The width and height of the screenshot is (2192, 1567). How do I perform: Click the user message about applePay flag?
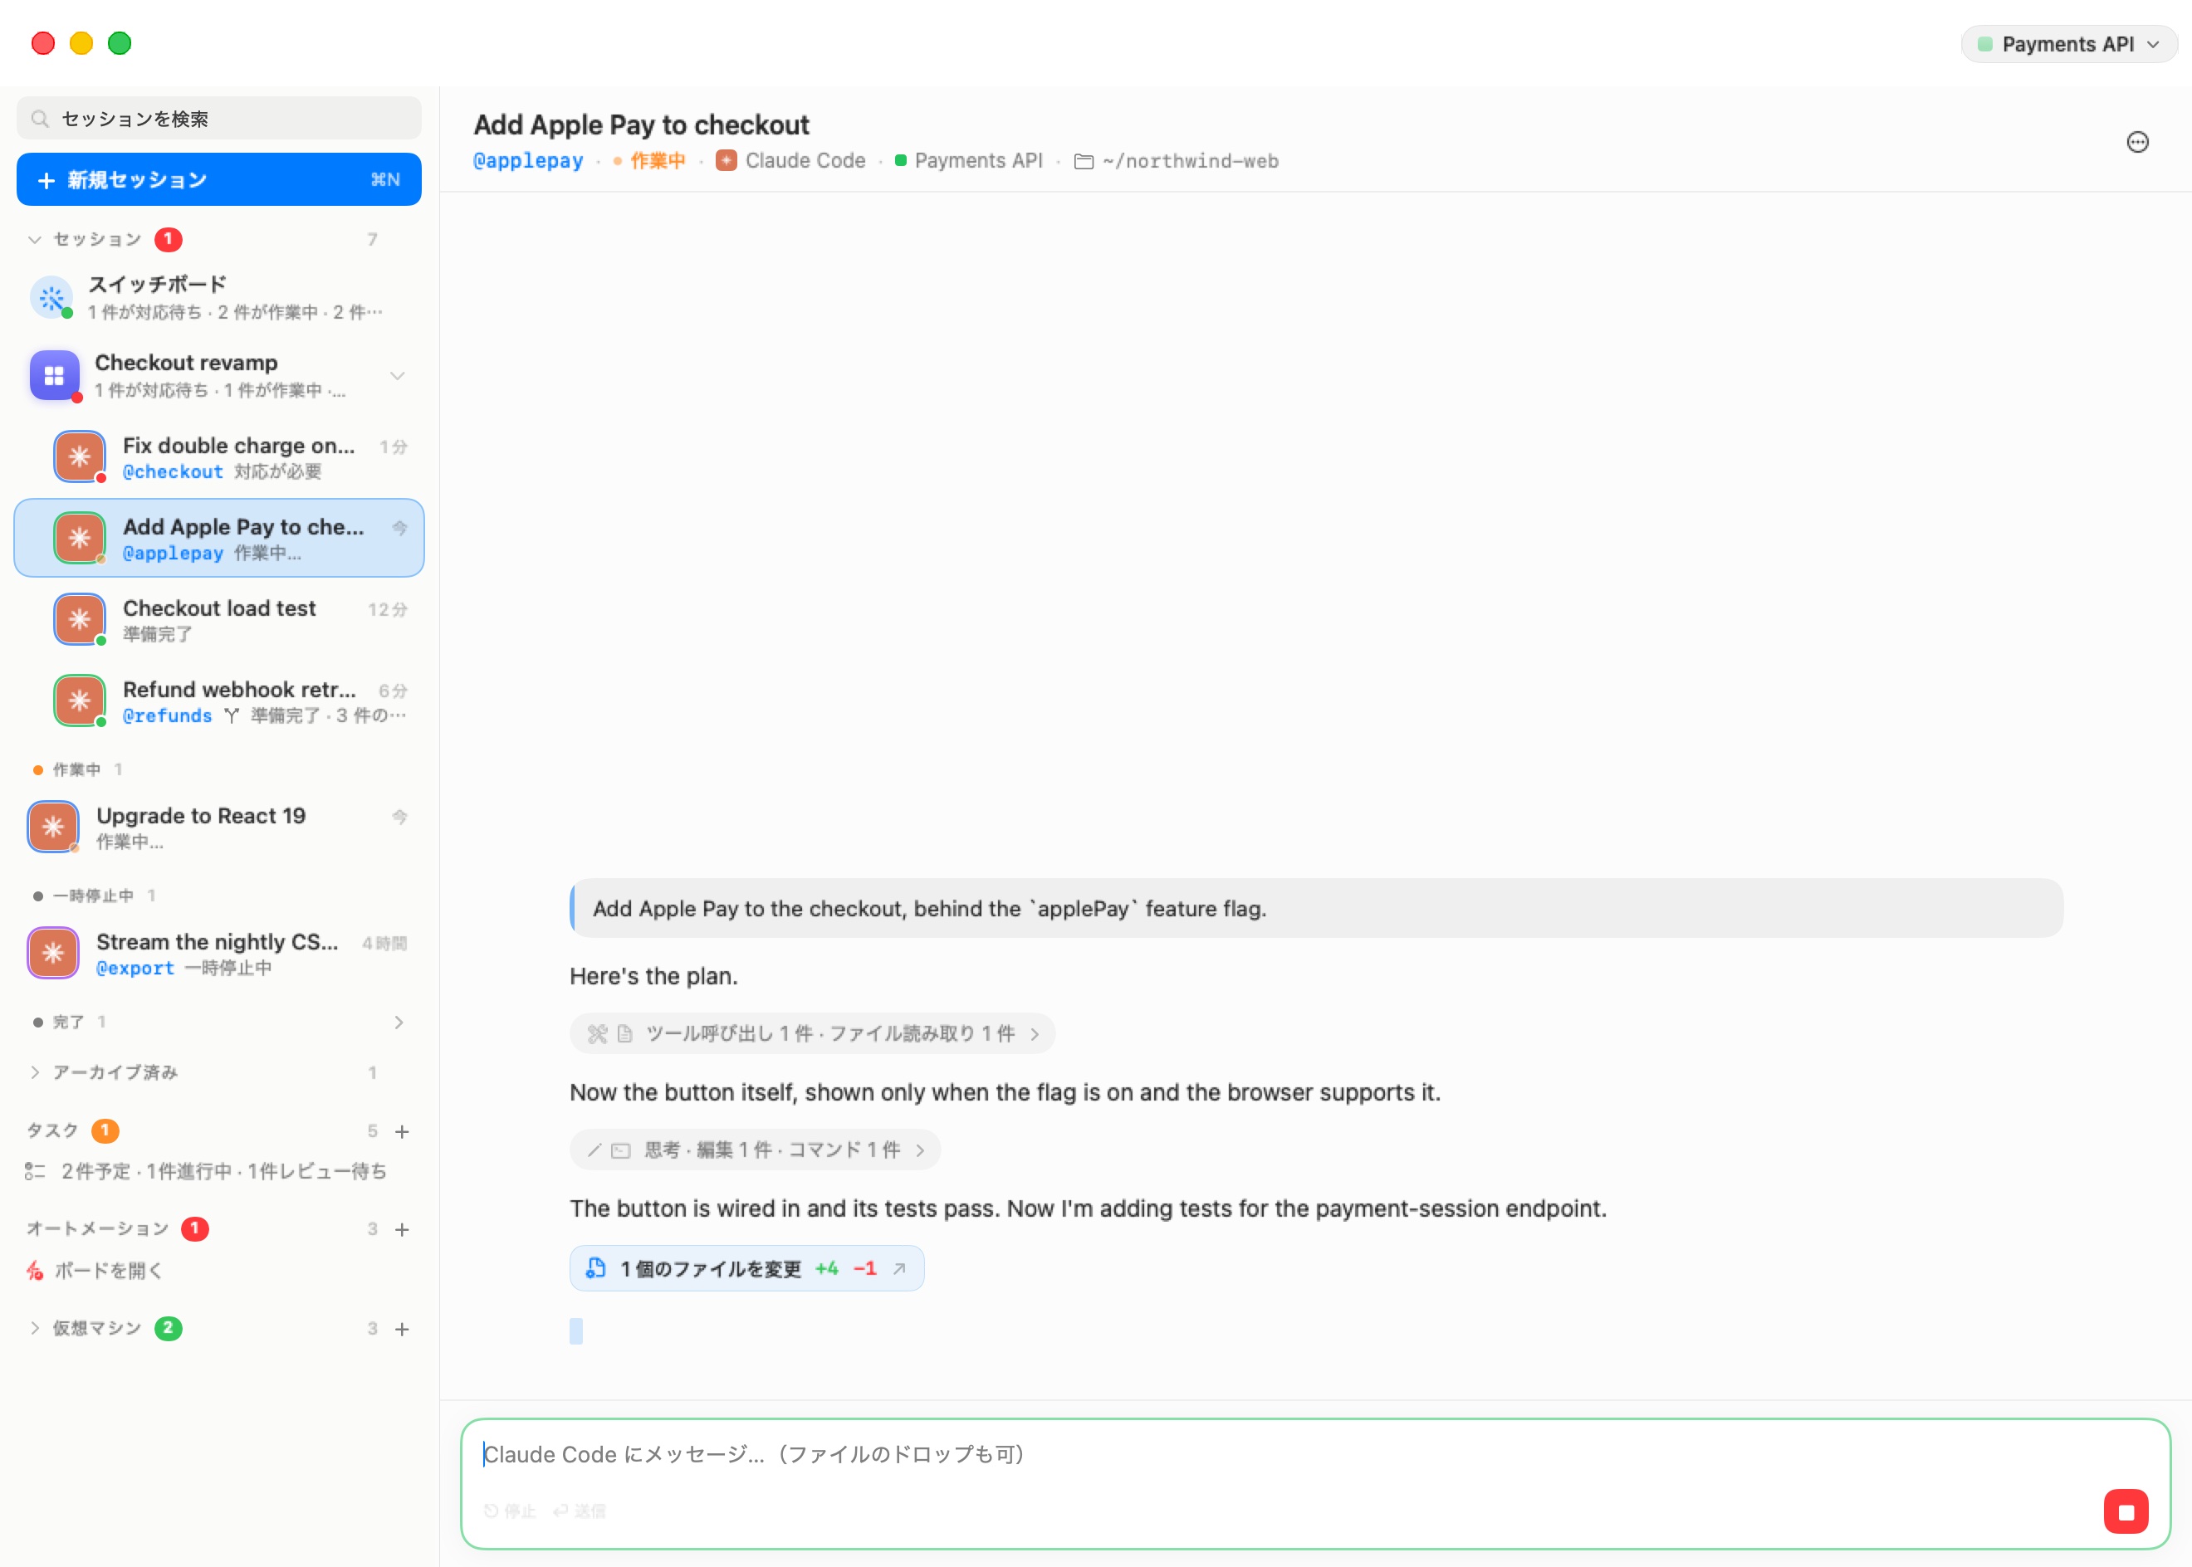(x=1317, y=908)
